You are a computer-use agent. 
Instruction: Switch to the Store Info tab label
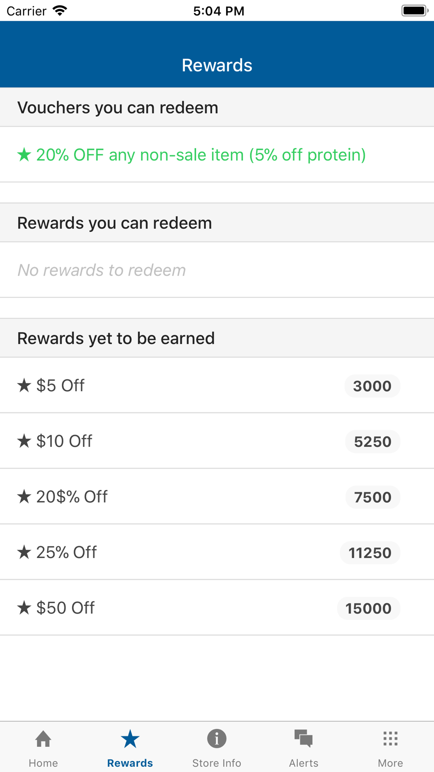(217, 763)
